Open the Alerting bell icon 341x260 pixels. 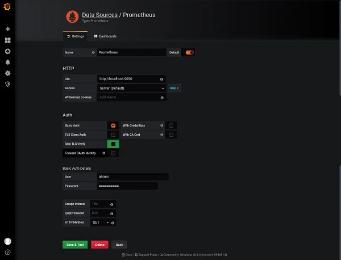(7, 62)
